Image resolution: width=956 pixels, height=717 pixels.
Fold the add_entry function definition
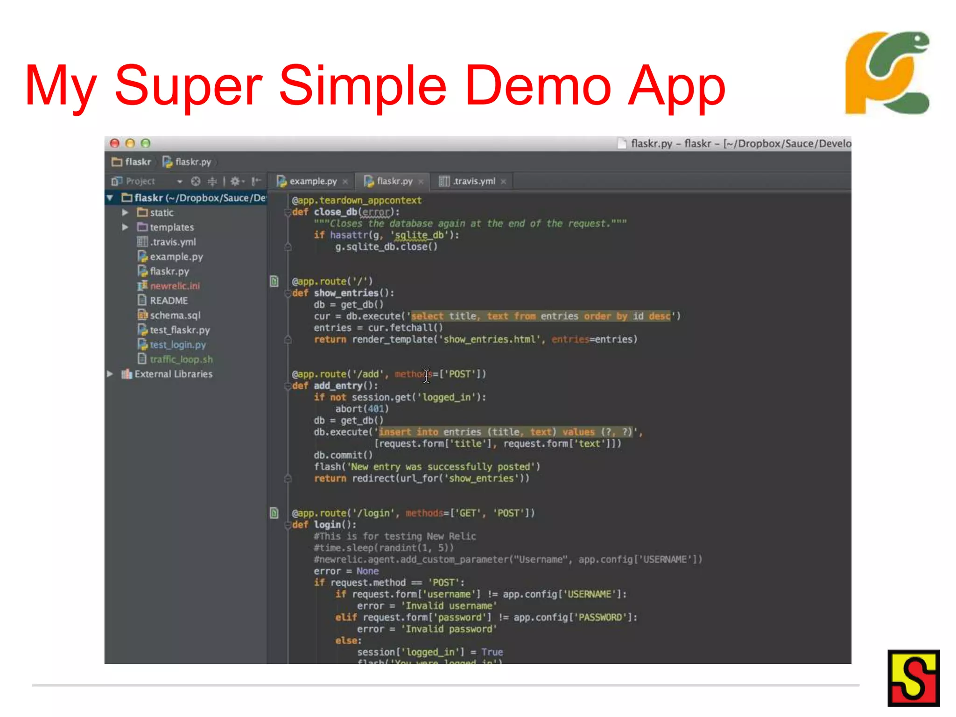(x=288, y=386)
